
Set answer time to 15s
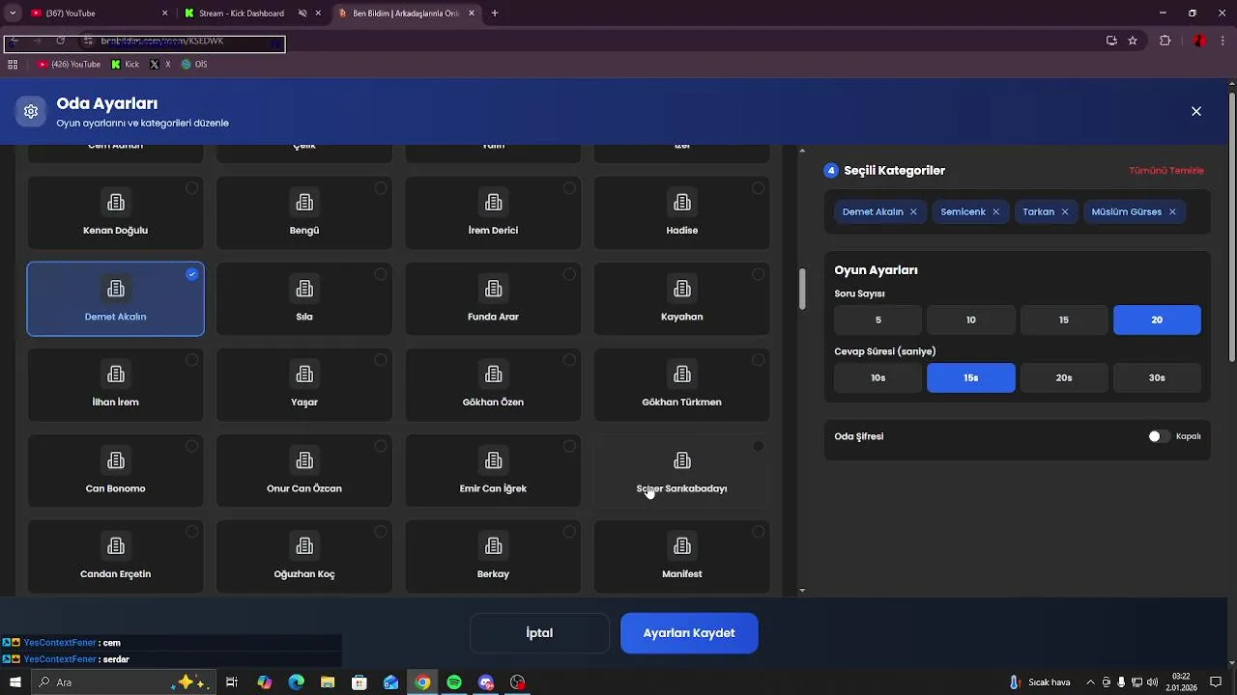pyautogui.click(x=971, y=377)
